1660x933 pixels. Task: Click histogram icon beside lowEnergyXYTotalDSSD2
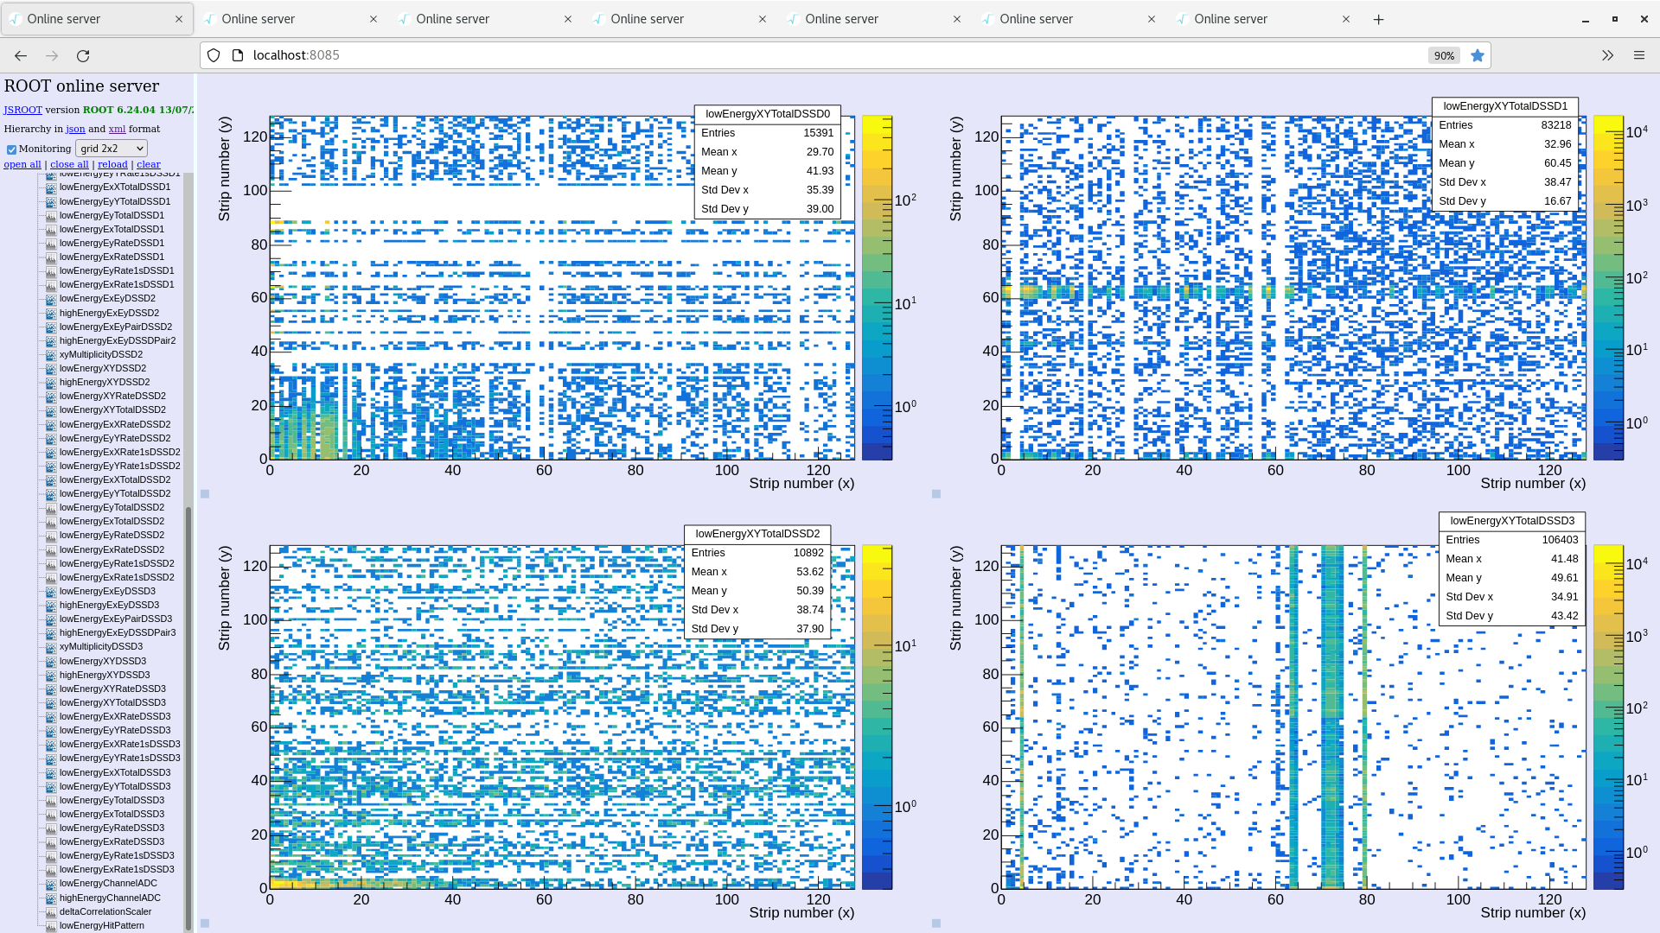51,410
